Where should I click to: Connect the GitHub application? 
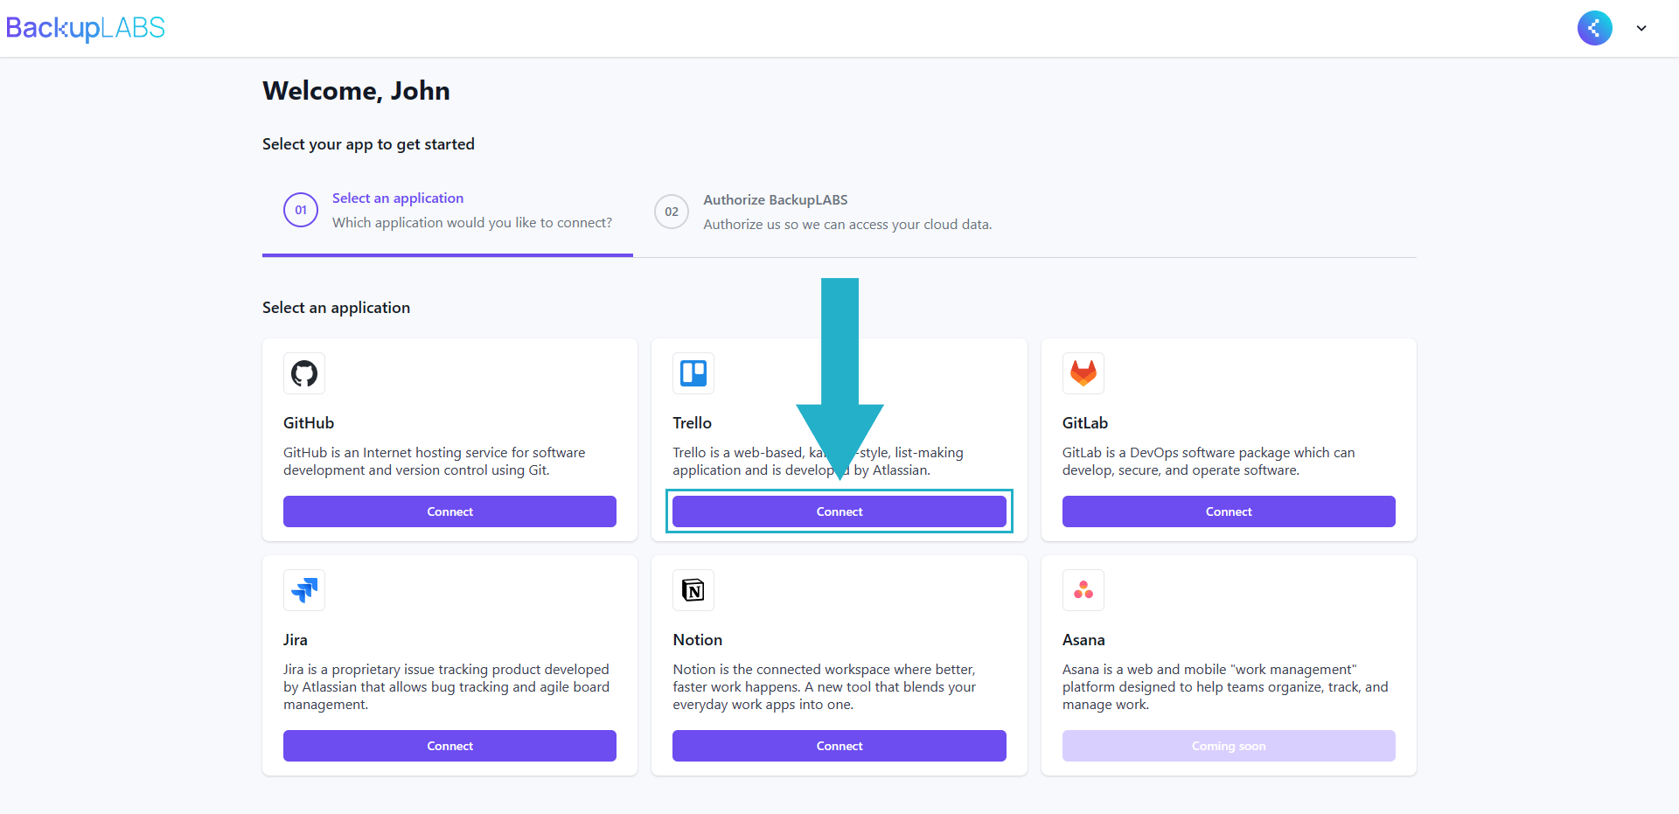(x=449, y=511)
